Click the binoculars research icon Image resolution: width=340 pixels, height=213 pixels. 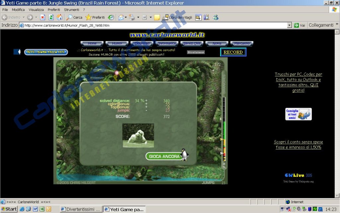(207, 17)
